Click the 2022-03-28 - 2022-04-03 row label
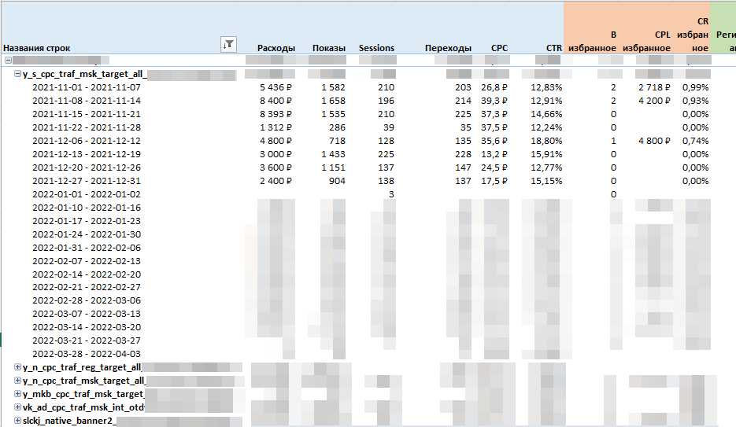 [87, 354]
